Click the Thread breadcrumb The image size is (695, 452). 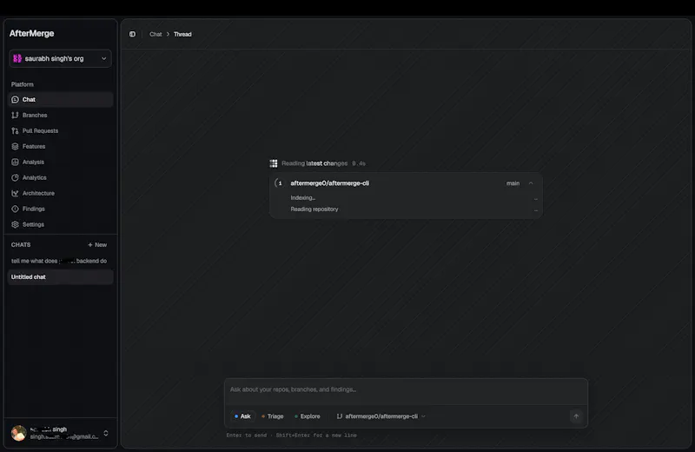(x=182, y=34)
